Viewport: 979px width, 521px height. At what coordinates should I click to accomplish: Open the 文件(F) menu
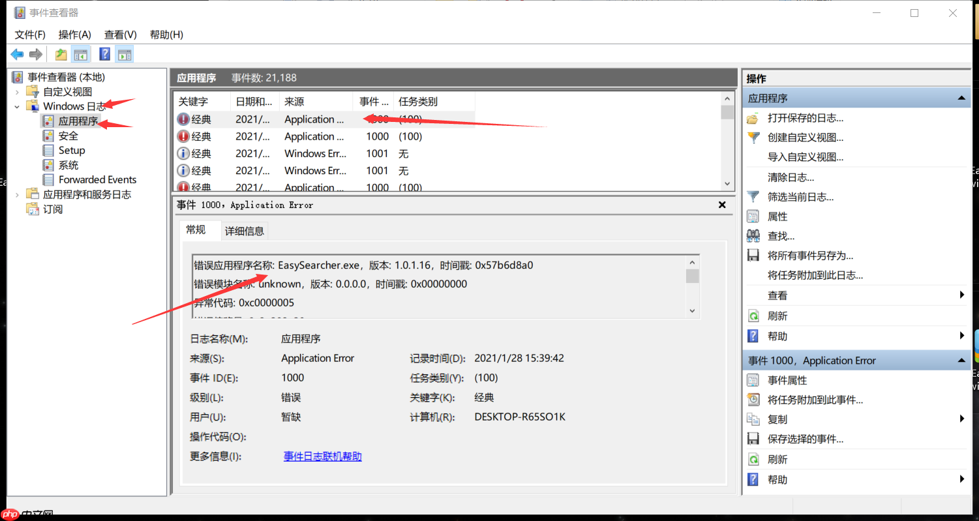(x=30, y=35)
